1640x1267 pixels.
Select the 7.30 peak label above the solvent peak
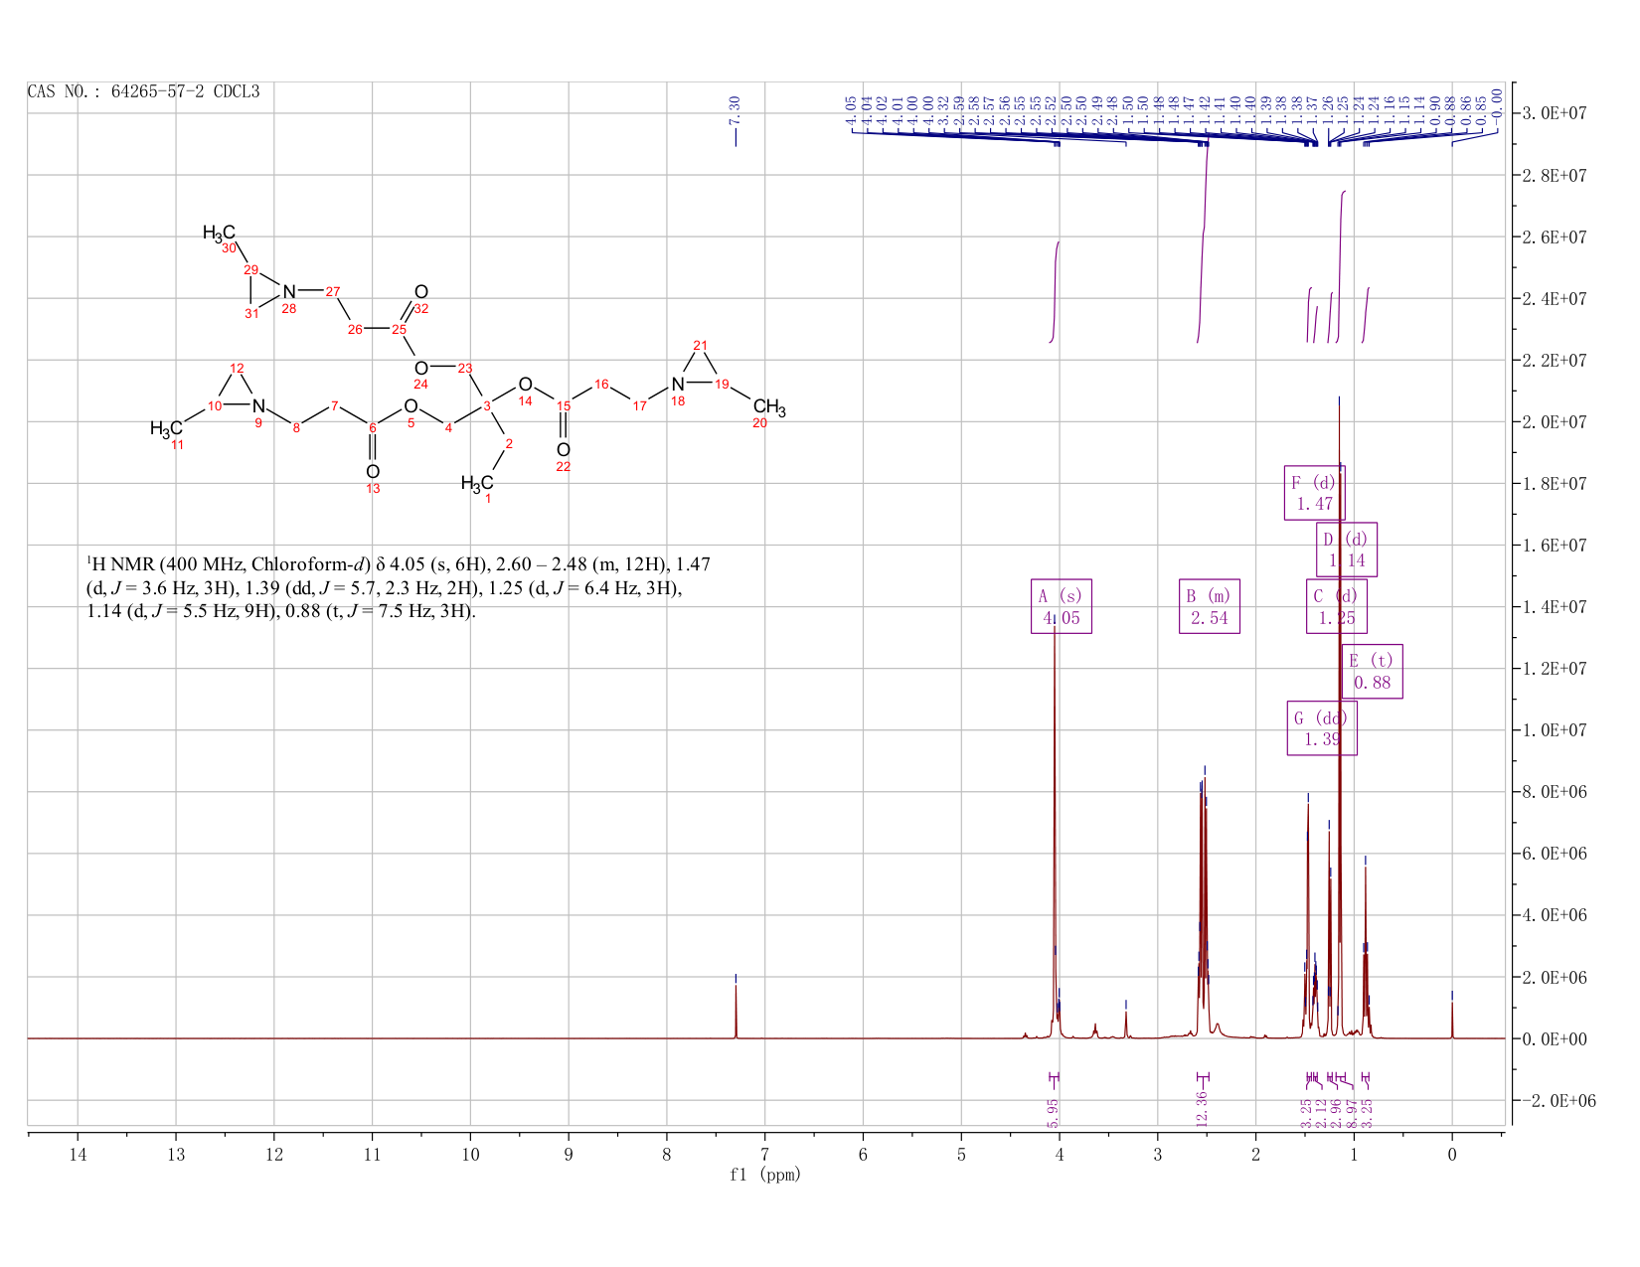(735, 109)
